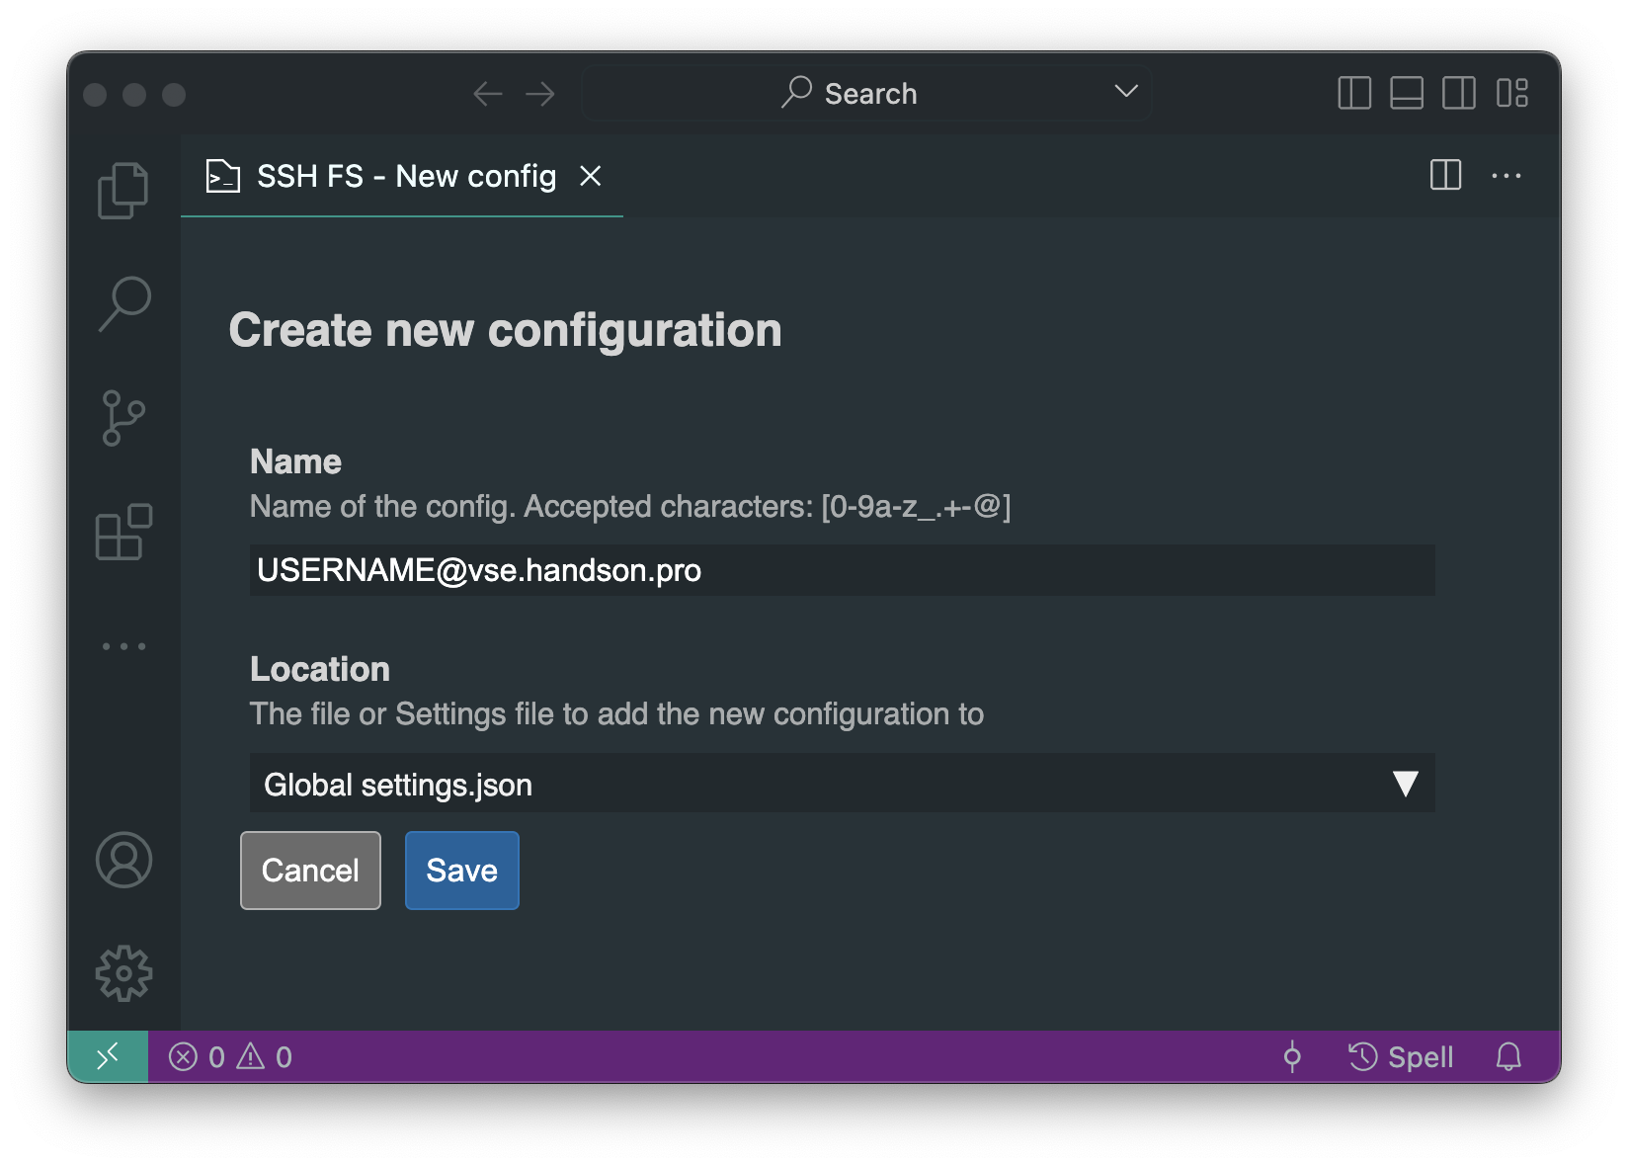
Task: Open the Accounts menu icon
Action: [123, 860]
